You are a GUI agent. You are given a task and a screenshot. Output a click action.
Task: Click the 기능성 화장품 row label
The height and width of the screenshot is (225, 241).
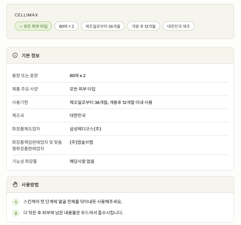click(24, 161)
